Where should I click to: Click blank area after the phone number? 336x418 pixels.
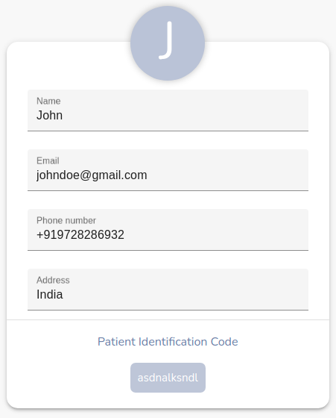(215, 235)
